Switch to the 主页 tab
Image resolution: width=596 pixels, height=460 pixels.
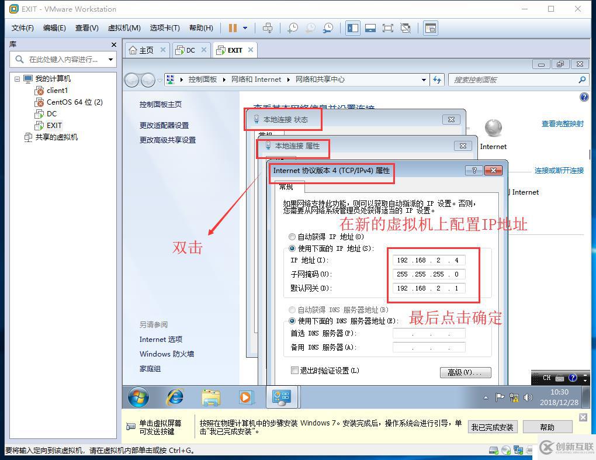pyautogui.click(x=146, y=50)
